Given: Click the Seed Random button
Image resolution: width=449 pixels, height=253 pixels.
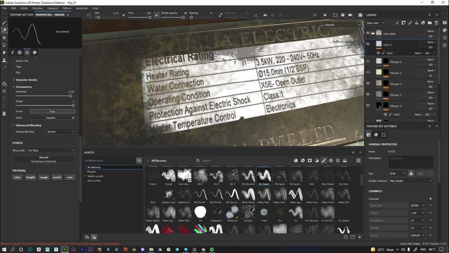Looking at the screenshot, I should [51, 118].
